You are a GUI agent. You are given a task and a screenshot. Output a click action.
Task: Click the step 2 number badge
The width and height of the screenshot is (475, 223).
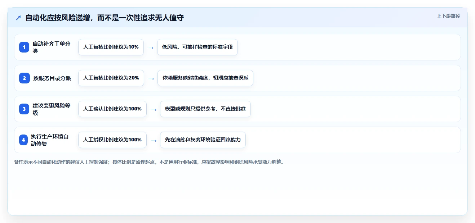point(24,78)
